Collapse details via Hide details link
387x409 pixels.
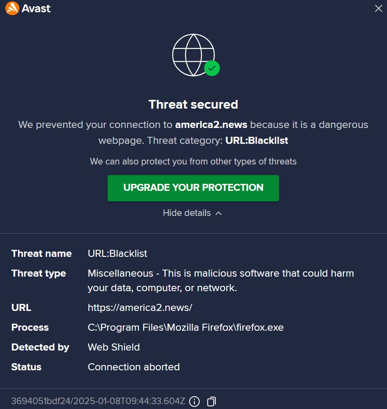(x=187, y=213)
